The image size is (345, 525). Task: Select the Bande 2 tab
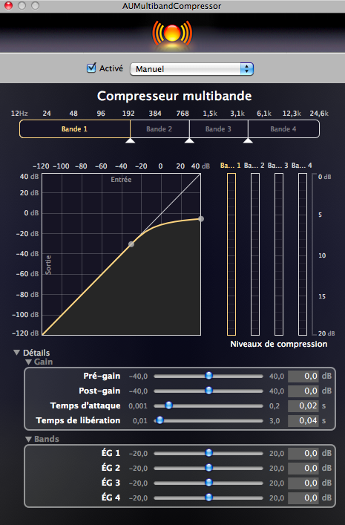pos(160,129)
